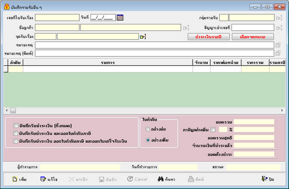
Task: Click the สถานะ field
Action: point(253,167)
